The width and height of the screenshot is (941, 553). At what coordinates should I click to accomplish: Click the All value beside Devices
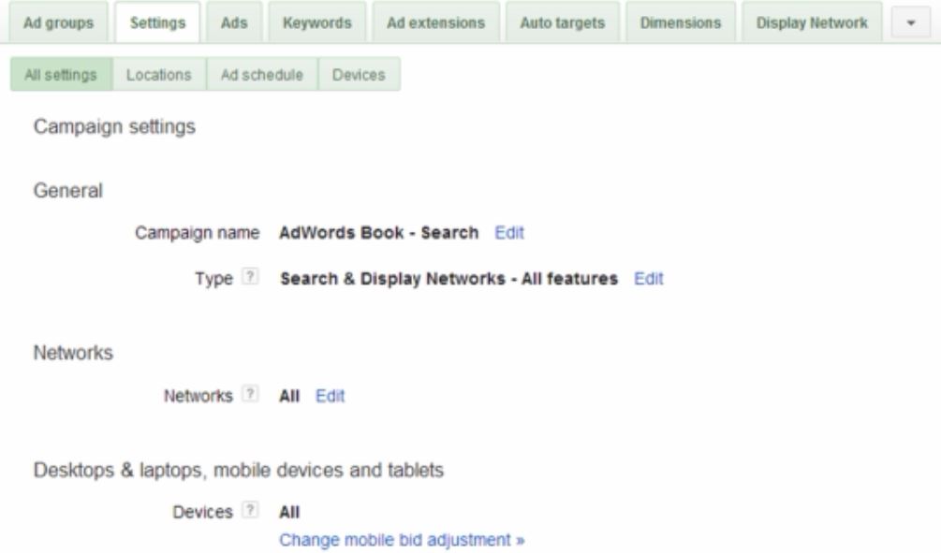pos(289,512)
